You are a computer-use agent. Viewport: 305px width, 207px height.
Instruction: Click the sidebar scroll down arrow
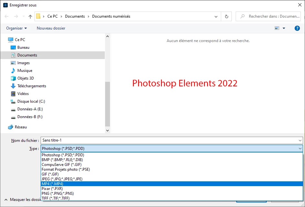[107, 131]
